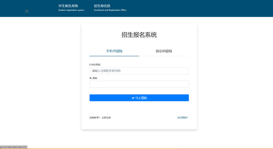Switch to 手机号登陆 tab
Viewport: 273px width, 149px height.
pyautogui.click(x=115, y=51)
